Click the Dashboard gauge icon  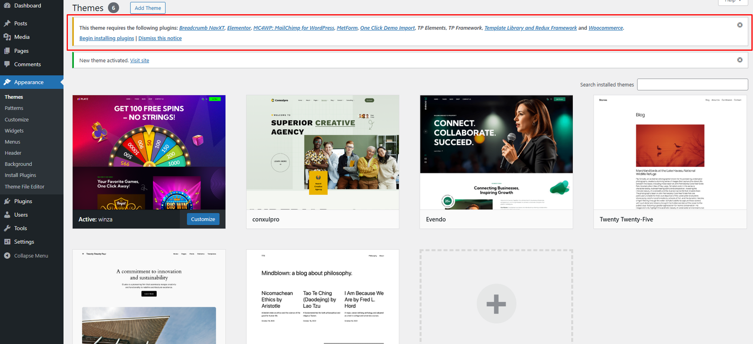pyautogui.click(x=7, y=6)
